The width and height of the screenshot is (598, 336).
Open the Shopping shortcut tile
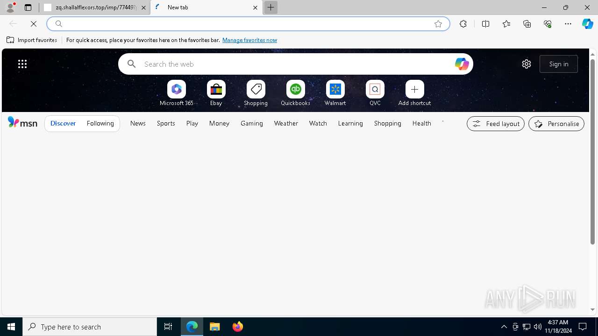(x=256, y=93)
